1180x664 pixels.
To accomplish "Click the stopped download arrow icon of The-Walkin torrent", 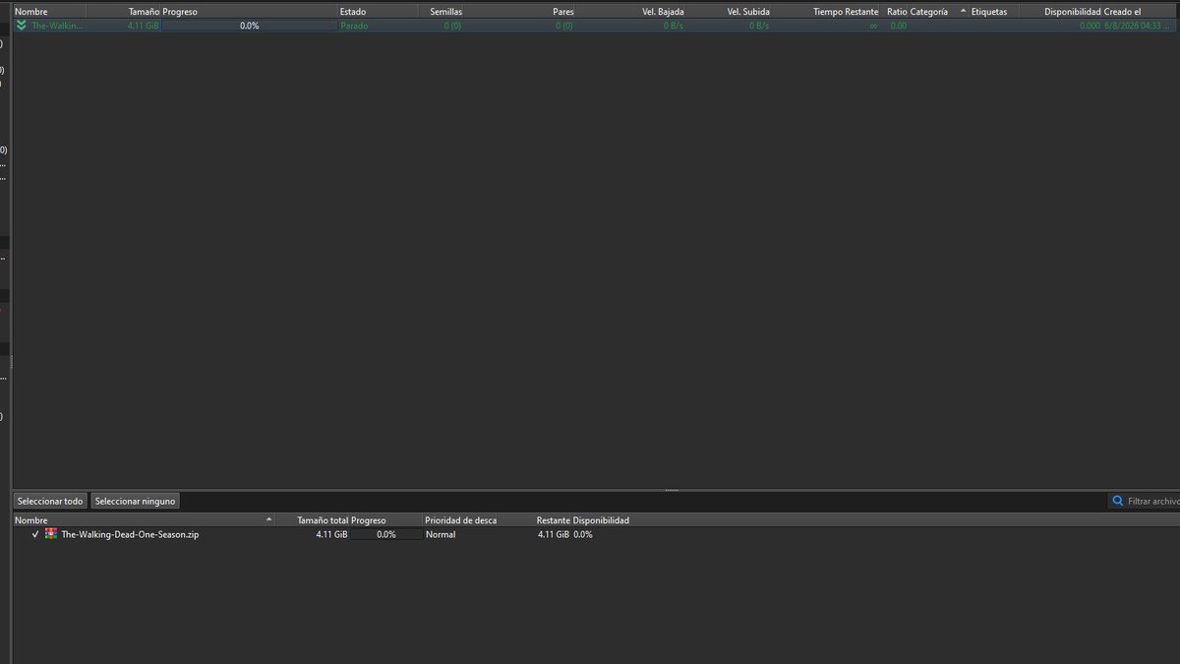I will (x=21, y=26).
